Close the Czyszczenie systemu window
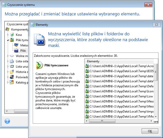Image resolution: width=163 pixels, height=138 pixels. tap(148, 5)
